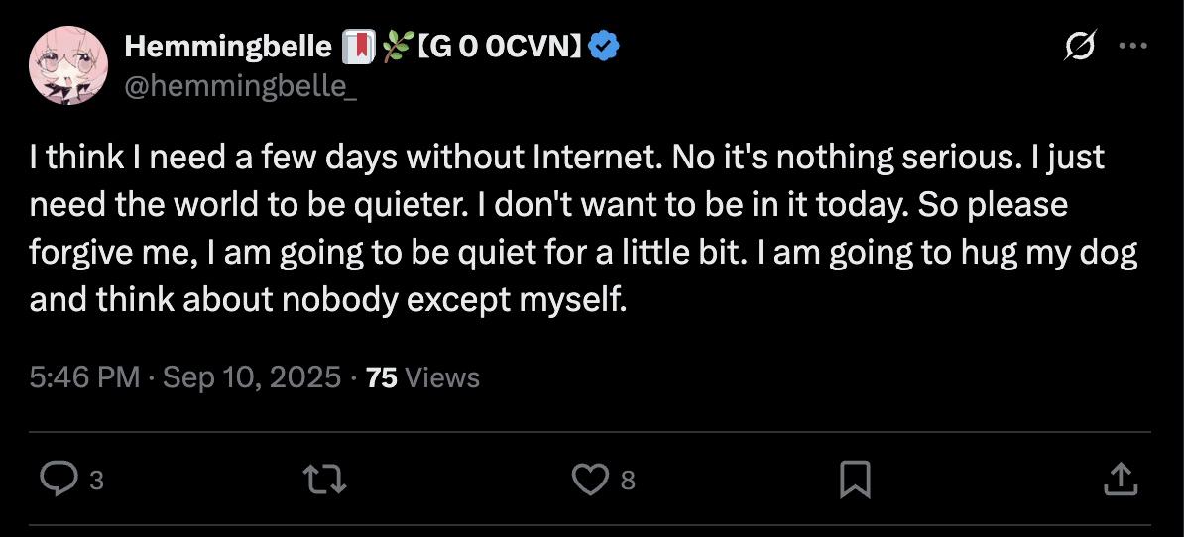Click the reply count of 3
Screen dimensions: 1184x537
96,482
